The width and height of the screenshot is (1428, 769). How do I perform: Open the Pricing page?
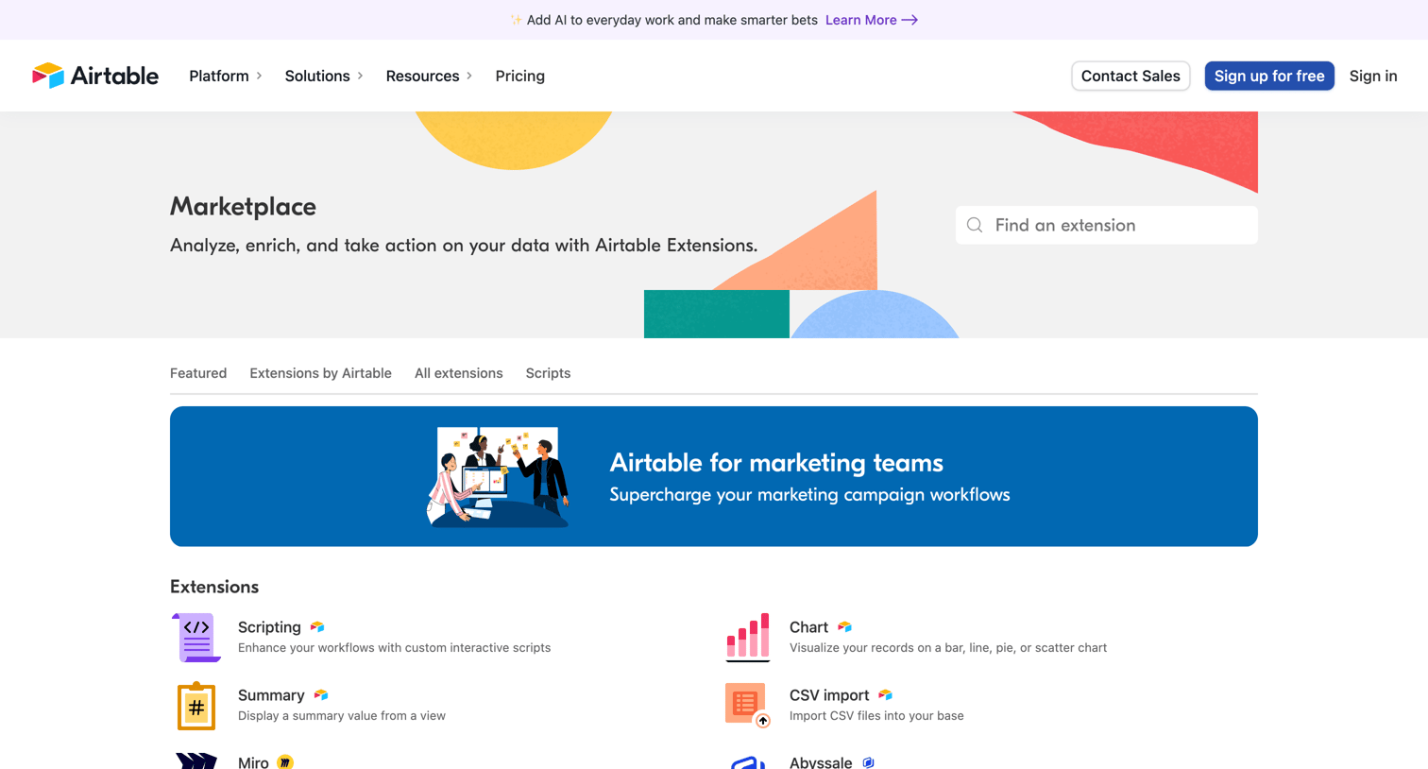tap(520, 76)
